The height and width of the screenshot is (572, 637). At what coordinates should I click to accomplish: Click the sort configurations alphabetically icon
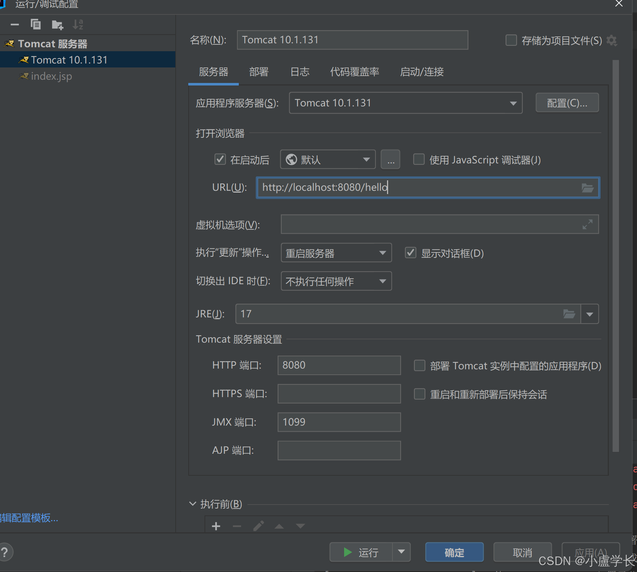pos(78,25)
